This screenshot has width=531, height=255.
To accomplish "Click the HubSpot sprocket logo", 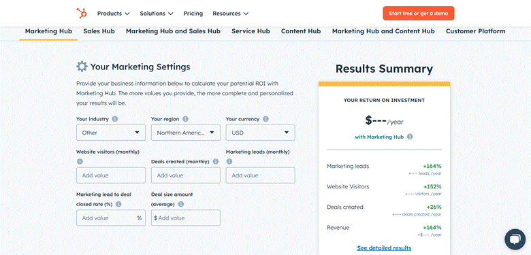I will pyautogui.click(x=81, y=13).
